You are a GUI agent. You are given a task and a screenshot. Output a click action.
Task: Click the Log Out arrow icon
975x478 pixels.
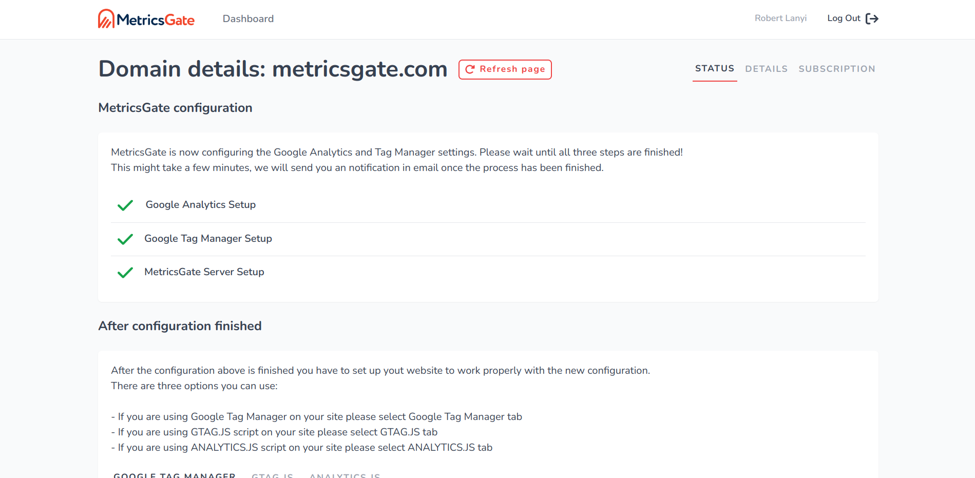[872, 18]
